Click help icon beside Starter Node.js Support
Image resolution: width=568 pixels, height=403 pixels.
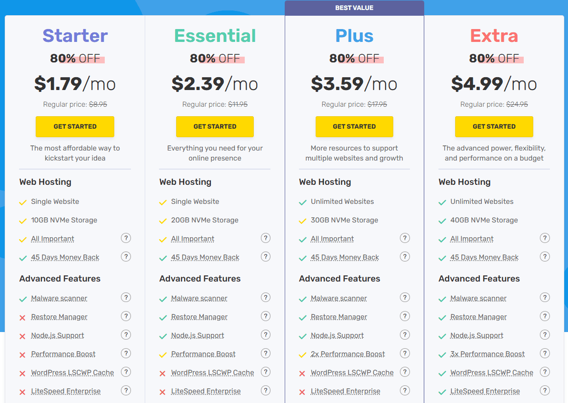click(x=126, y=335)
